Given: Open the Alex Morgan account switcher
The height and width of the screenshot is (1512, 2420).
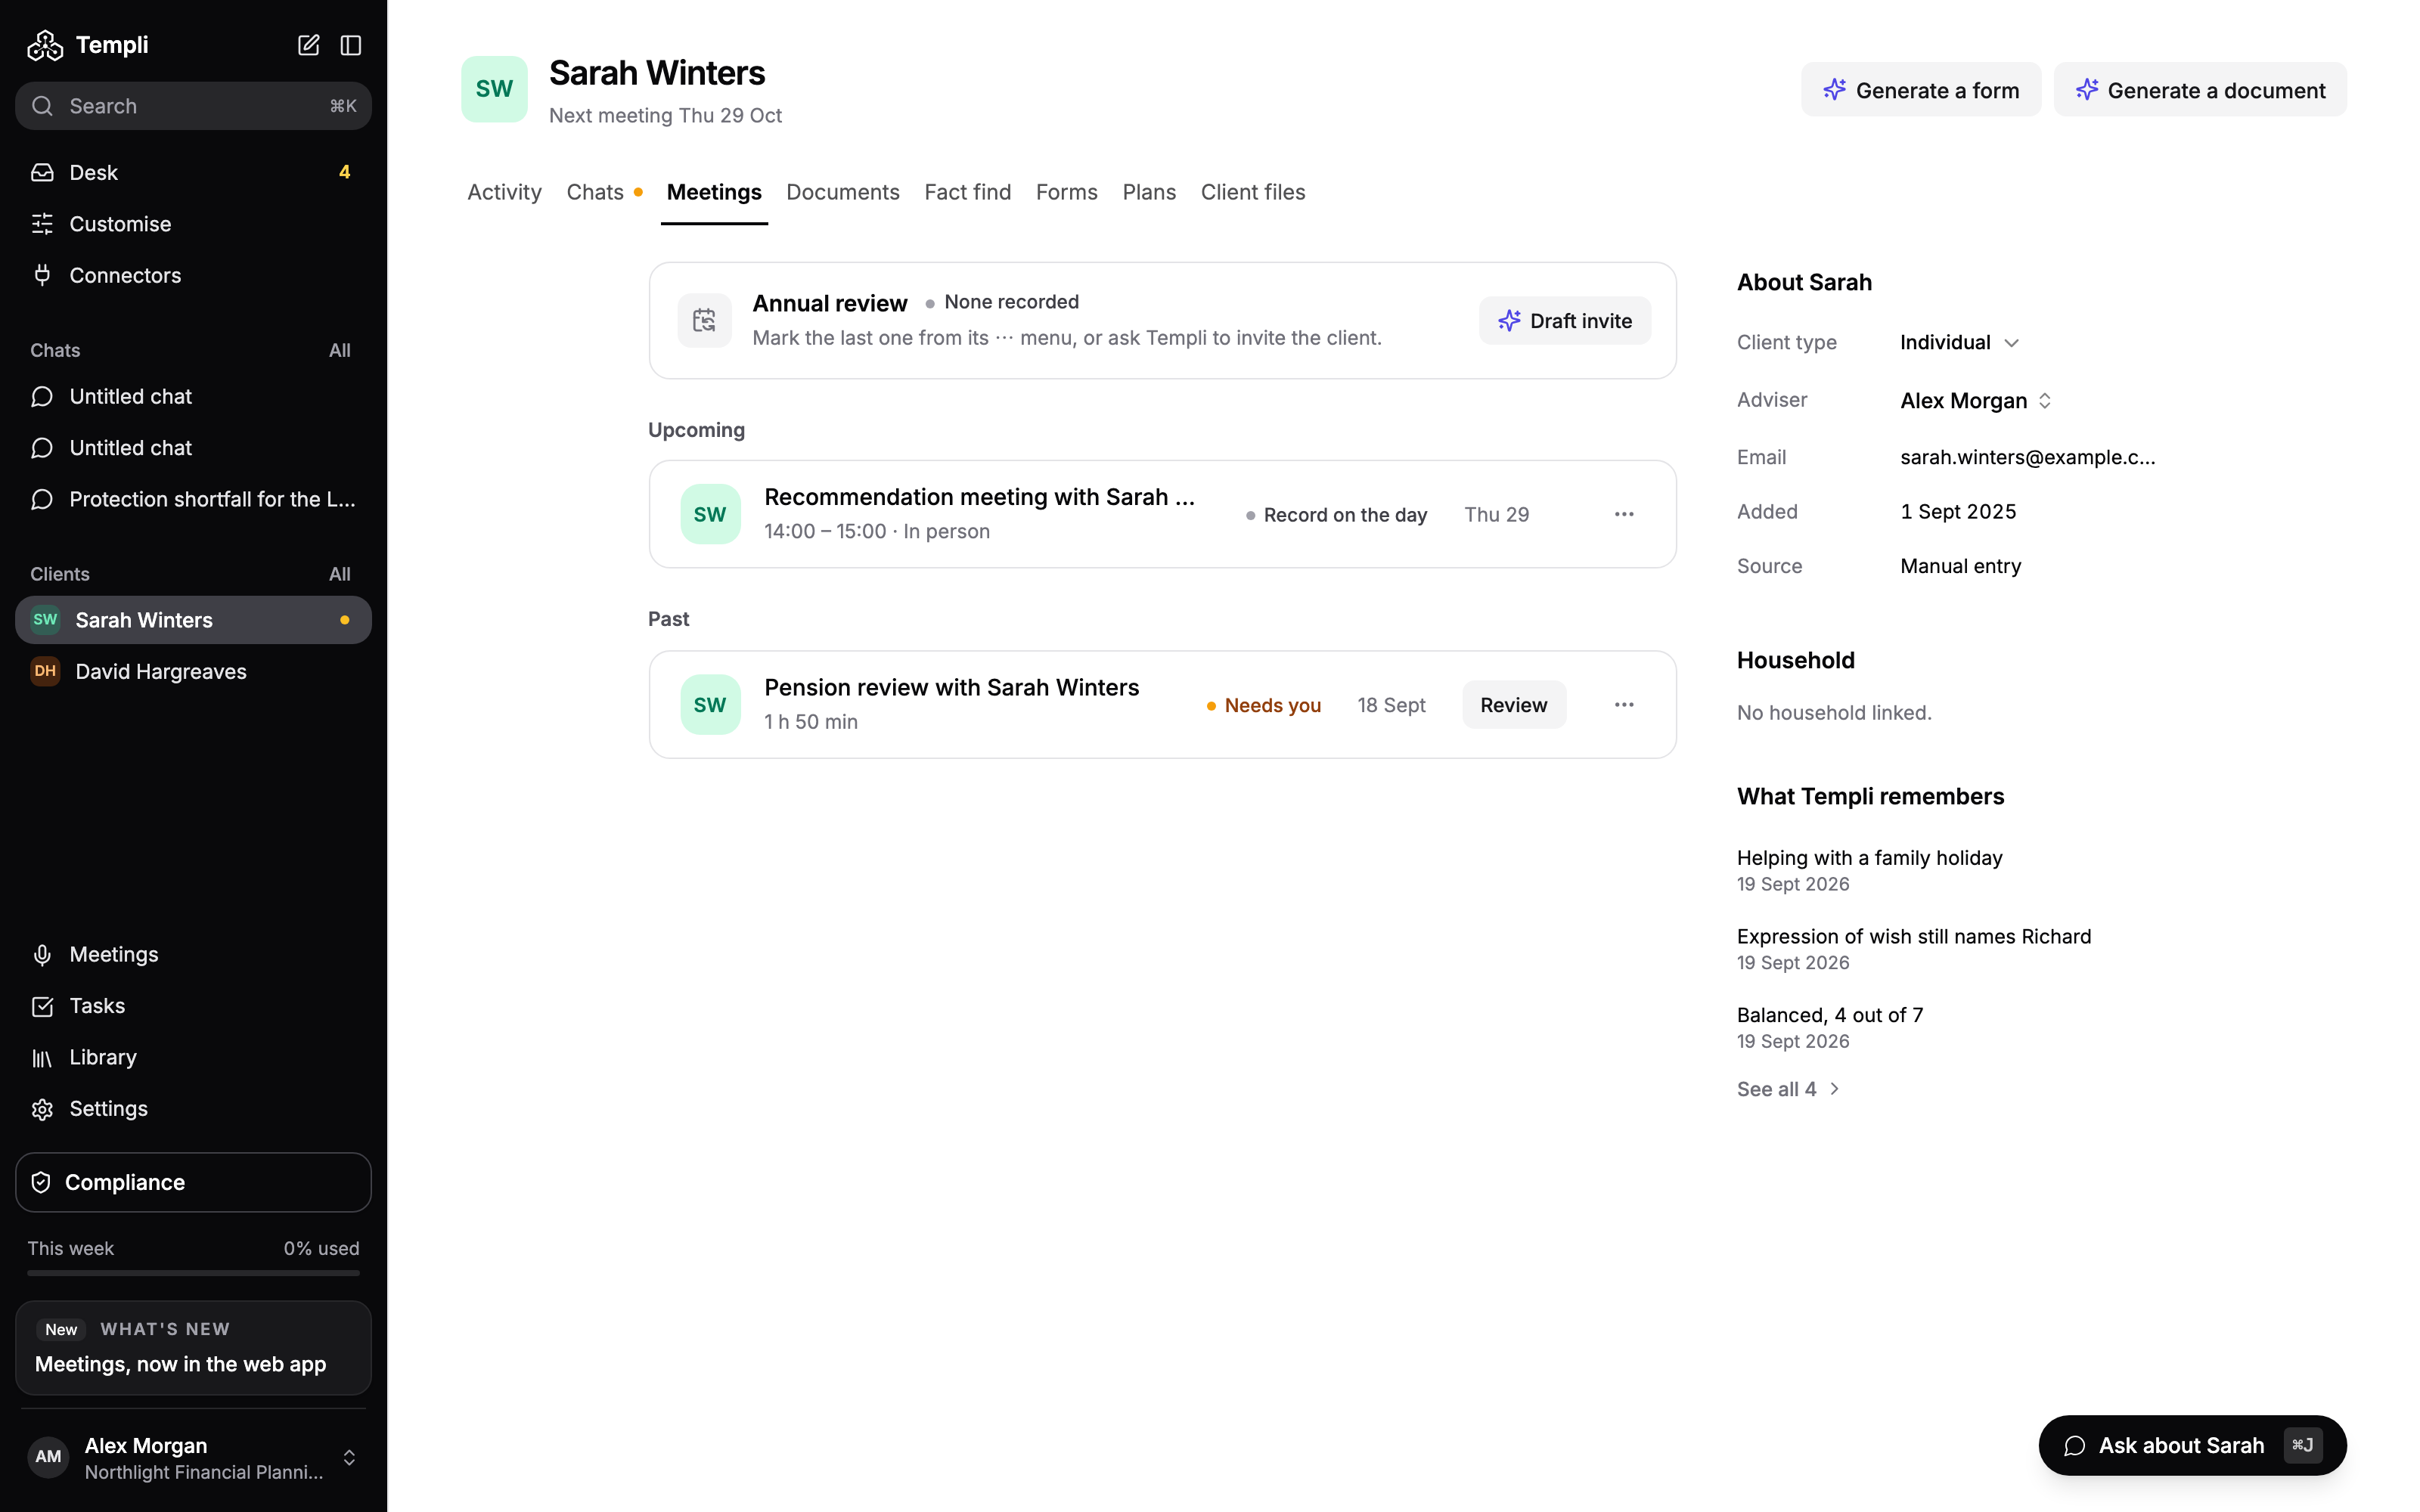Looking at the screenshot, I should pos(193,1457).
